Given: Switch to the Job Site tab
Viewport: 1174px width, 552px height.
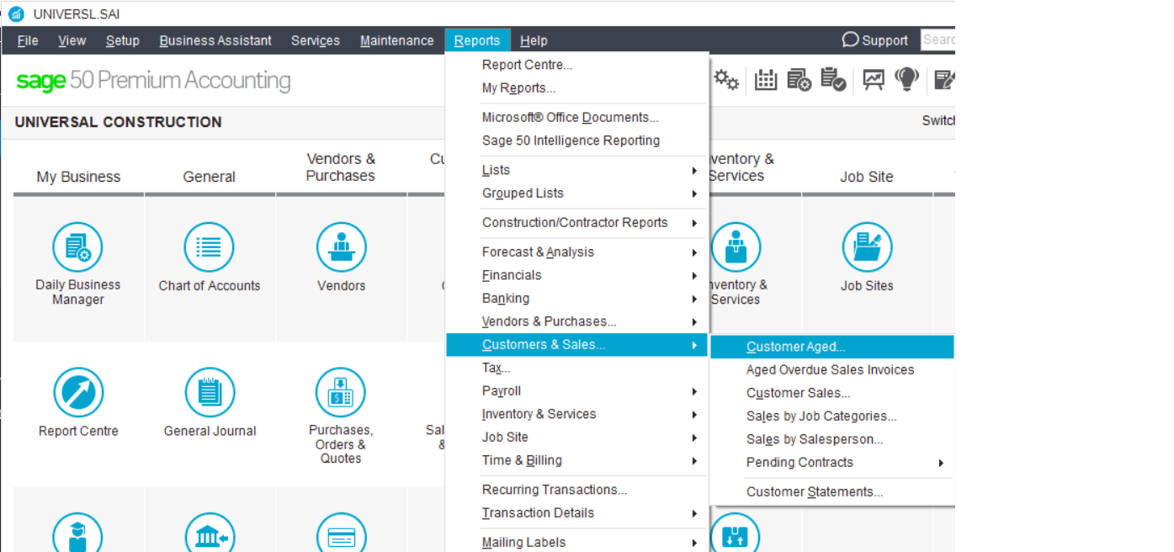Looking at the screenshot, I should (867, 177).
